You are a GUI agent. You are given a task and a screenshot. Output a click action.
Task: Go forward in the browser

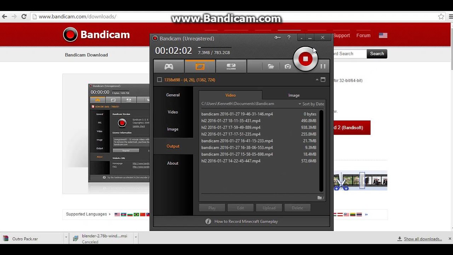(x=14, y=17)
